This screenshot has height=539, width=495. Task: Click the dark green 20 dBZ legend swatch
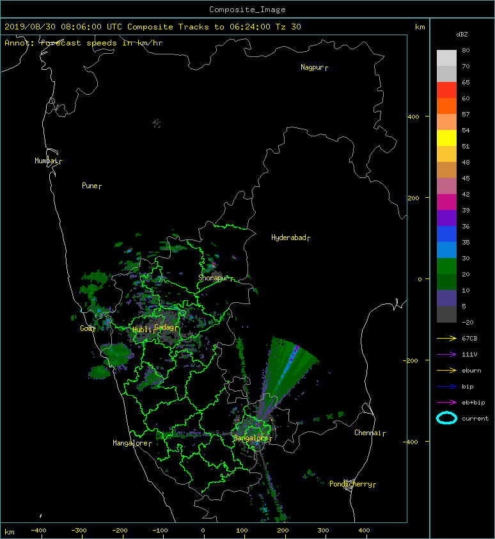[446, 282]
